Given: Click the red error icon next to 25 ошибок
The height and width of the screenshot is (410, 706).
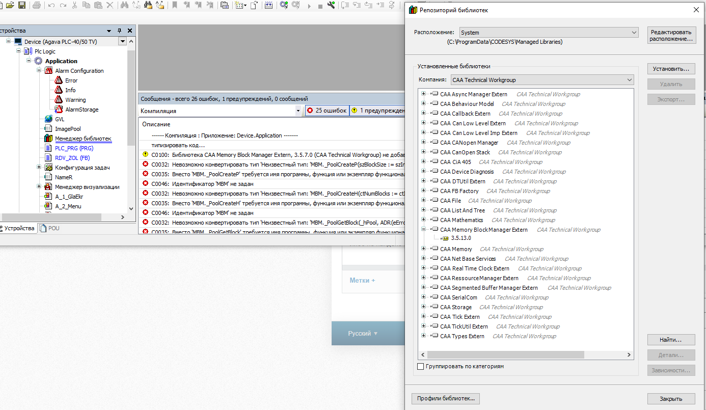Looking at the screenshot, I should (310, 111).
